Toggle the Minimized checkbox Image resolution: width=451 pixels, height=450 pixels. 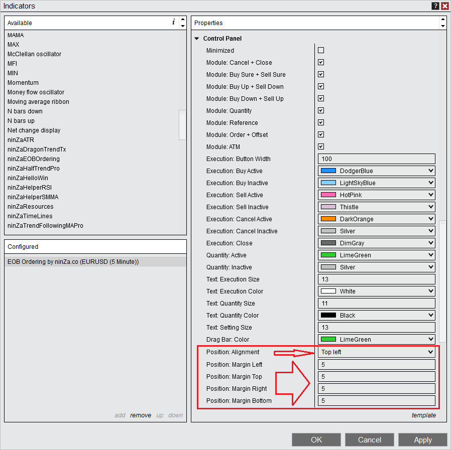pyautogui.click(x=321, y=50)
